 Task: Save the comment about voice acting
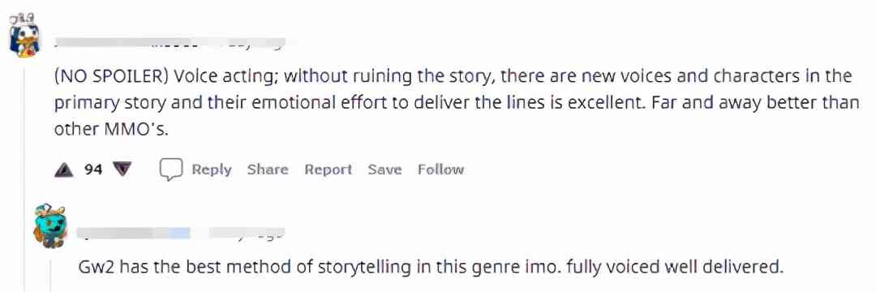[x=384, y=170]
